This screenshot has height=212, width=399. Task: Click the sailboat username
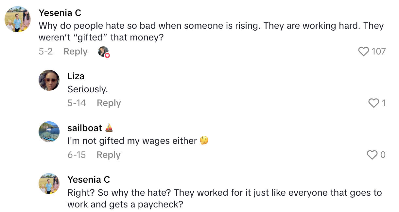(85, 128)
